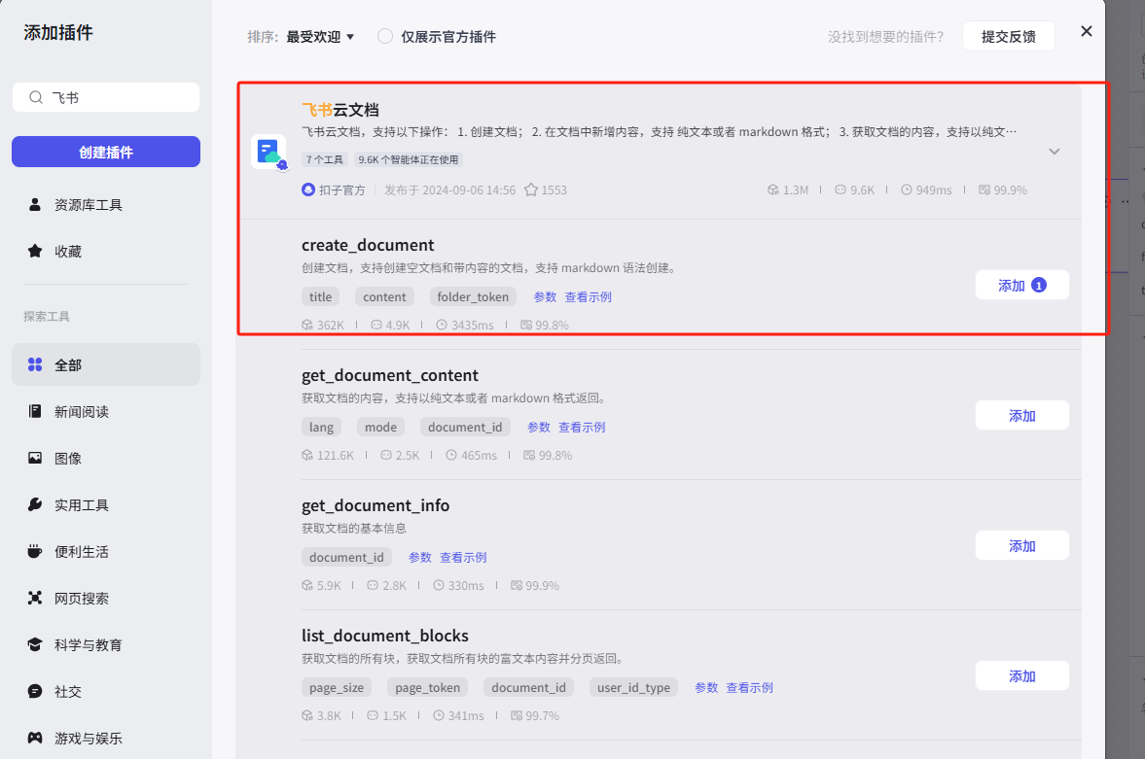Click the 网页搜索 network icon
This screenshot has height=759, width=1145.
tap(34, 598)
